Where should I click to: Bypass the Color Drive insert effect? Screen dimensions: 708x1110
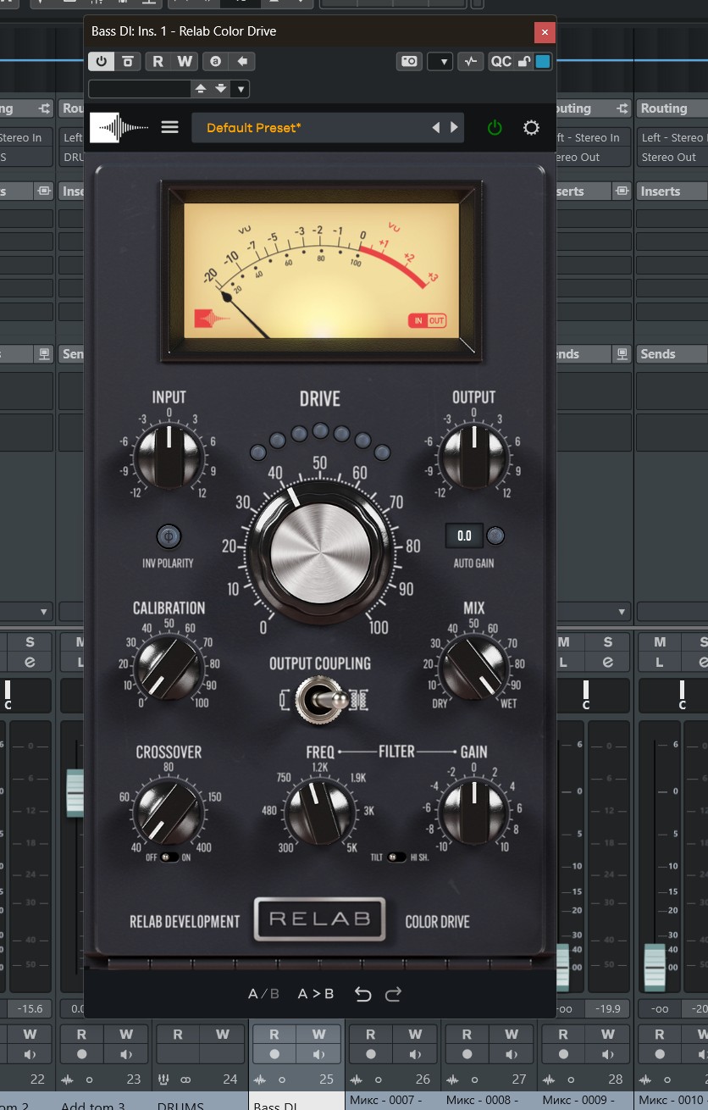pos(127,61)
